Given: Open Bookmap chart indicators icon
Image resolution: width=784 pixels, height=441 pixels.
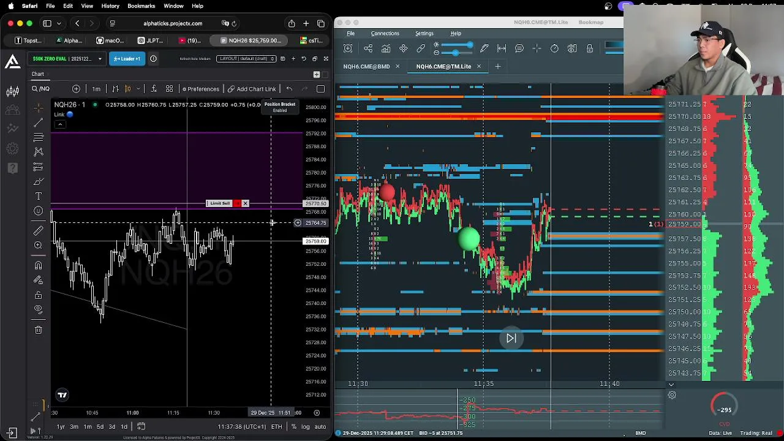Looking at the screenshot, I should (x=386, y=48).
